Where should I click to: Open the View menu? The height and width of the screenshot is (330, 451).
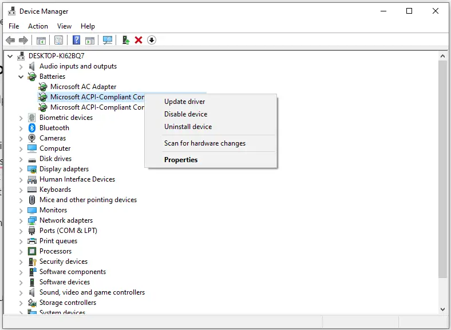pos(64,26)
